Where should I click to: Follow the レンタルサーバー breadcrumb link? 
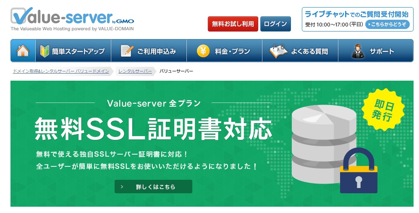(135, 71)
